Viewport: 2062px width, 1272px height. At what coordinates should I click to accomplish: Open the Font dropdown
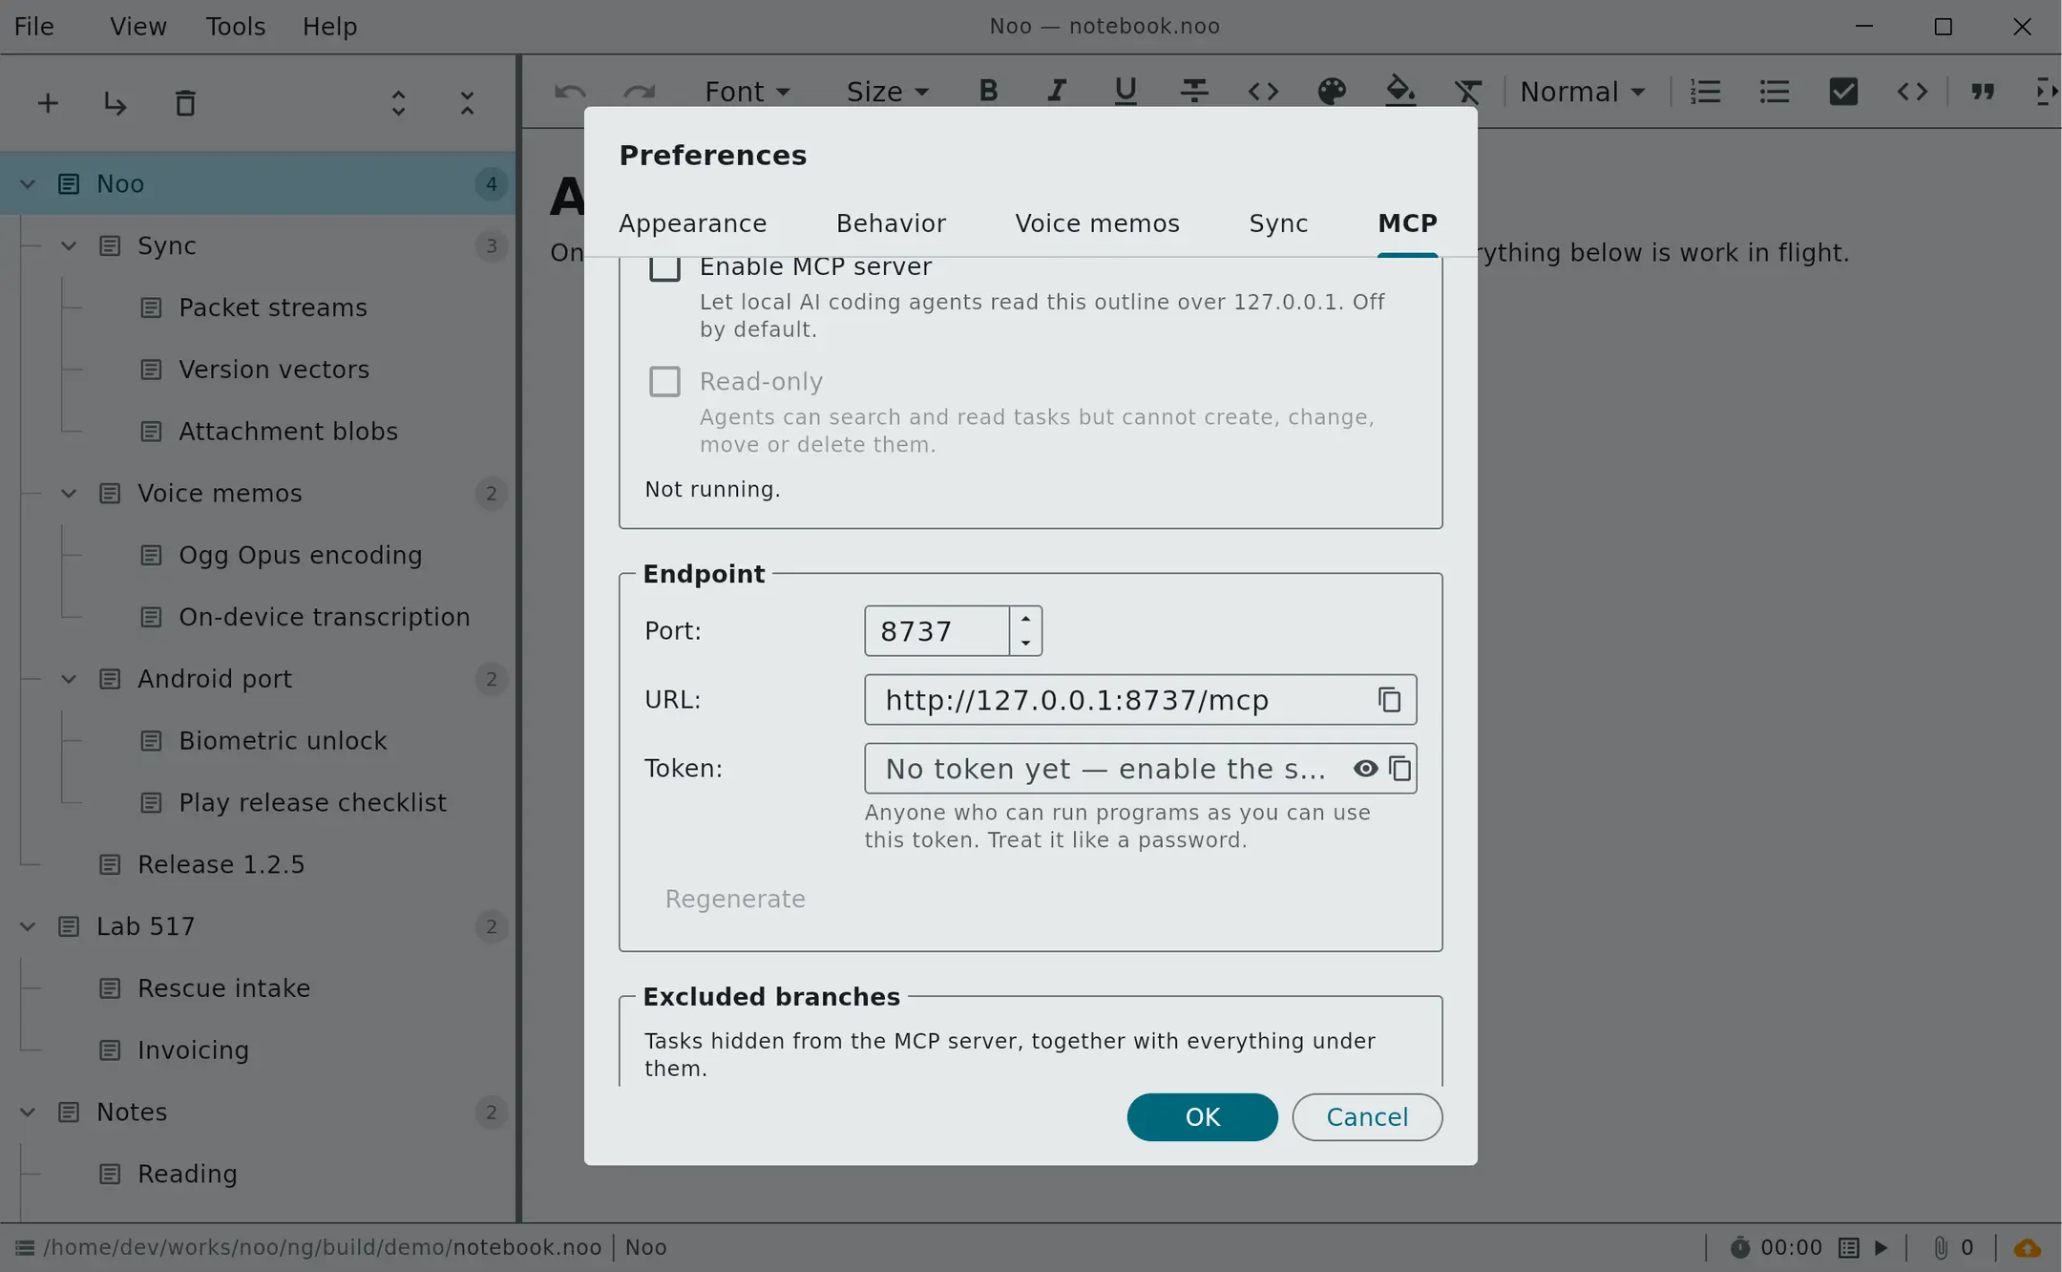point(747,92)
